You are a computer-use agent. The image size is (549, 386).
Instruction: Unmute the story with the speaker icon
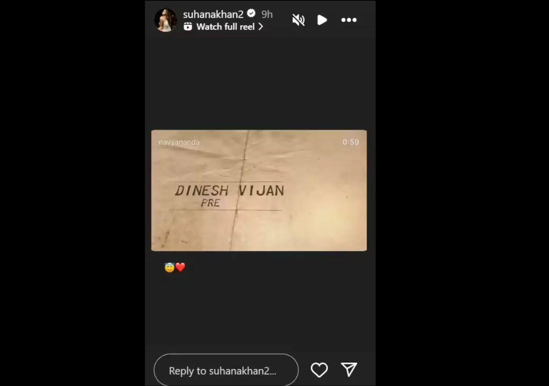(x=299, y=20)
